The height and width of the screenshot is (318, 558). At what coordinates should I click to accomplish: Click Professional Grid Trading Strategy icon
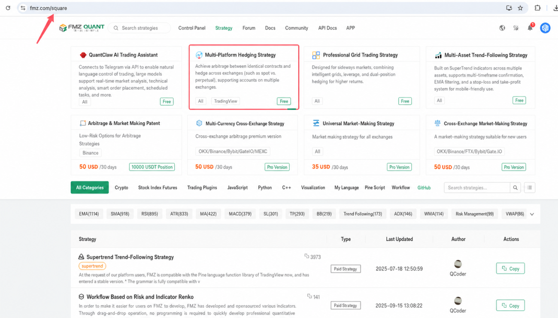316,55
